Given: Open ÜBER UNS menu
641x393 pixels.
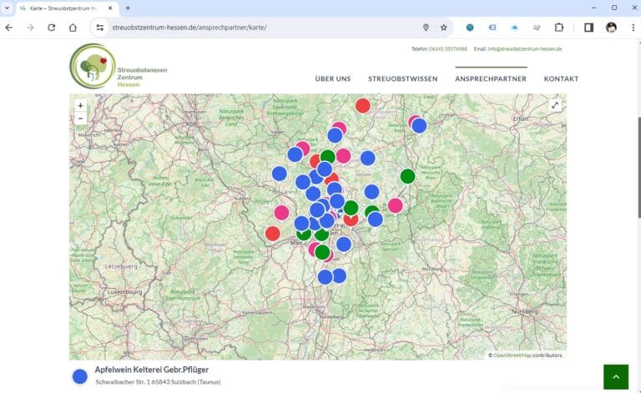Looking at the screenshot, I should (333, 78).
